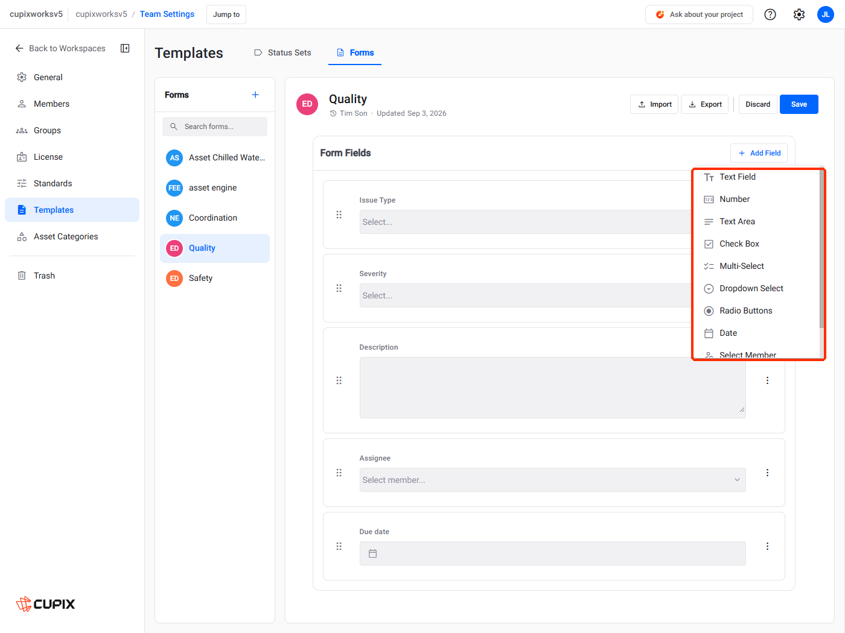
Task: Expand the Assignee member dropdown
Action: coord(553,480)
